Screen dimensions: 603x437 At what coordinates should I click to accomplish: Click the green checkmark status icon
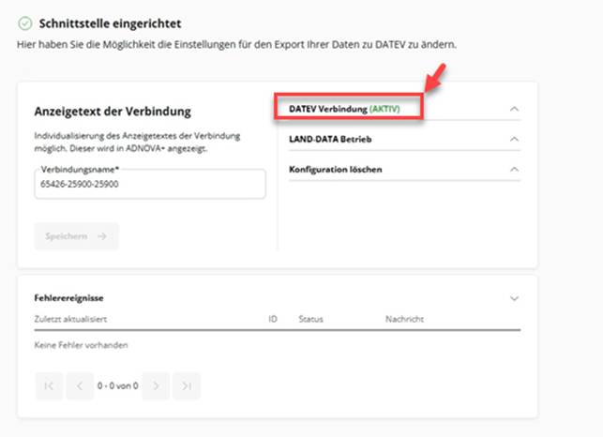tap(25, 23)
